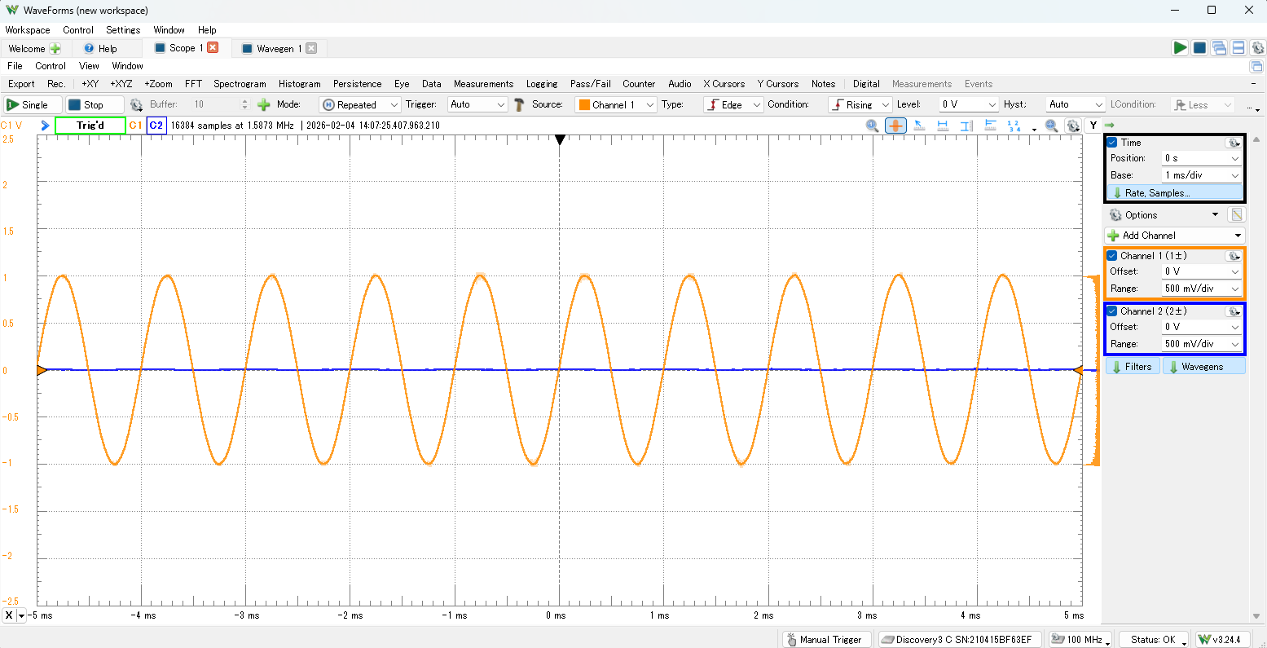
Task: Expand the Mode Repeated dropdown
Action: (360, 104)
